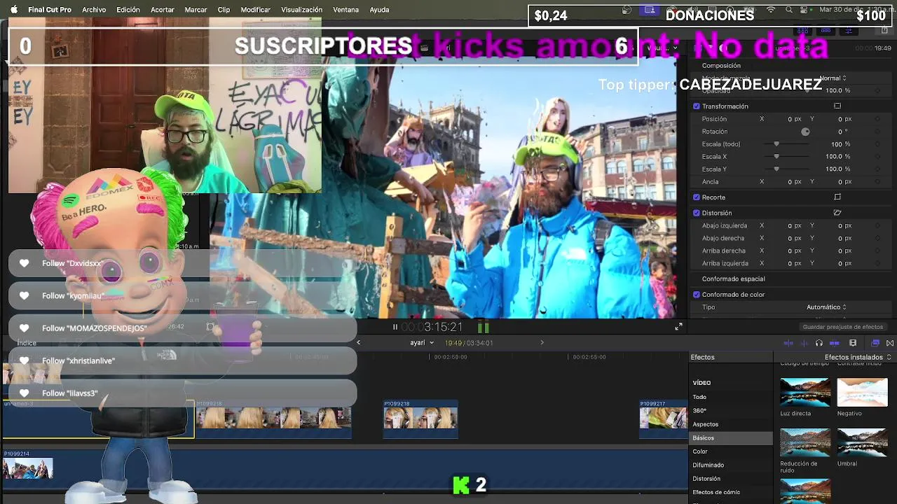This screenshot has width=897, height=504.
Task: Open the Archivo menu
Action: pos(94,10)
